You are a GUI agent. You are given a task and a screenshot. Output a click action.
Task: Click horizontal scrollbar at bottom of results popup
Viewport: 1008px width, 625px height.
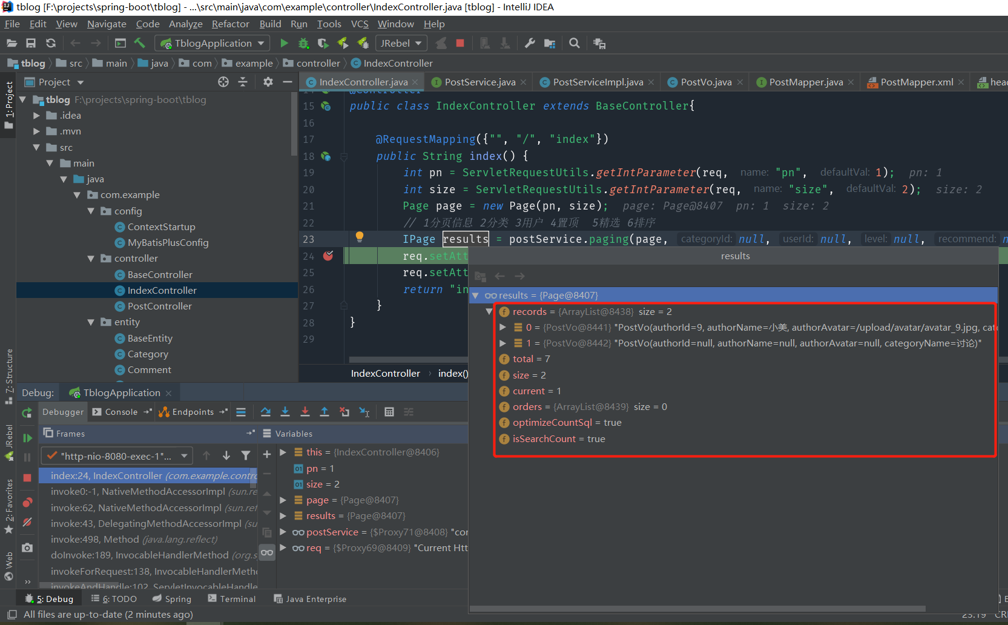point(697,609)
